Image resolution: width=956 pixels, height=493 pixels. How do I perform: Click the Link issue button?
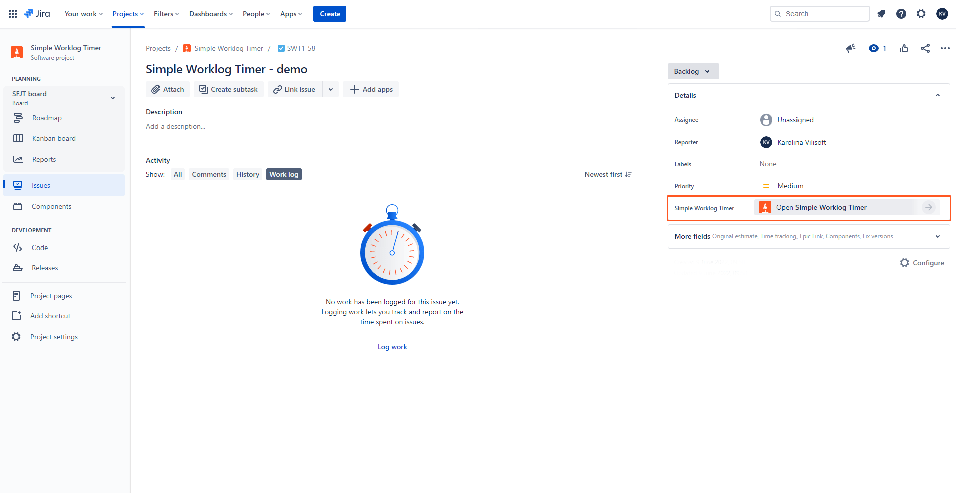point(295,89)
